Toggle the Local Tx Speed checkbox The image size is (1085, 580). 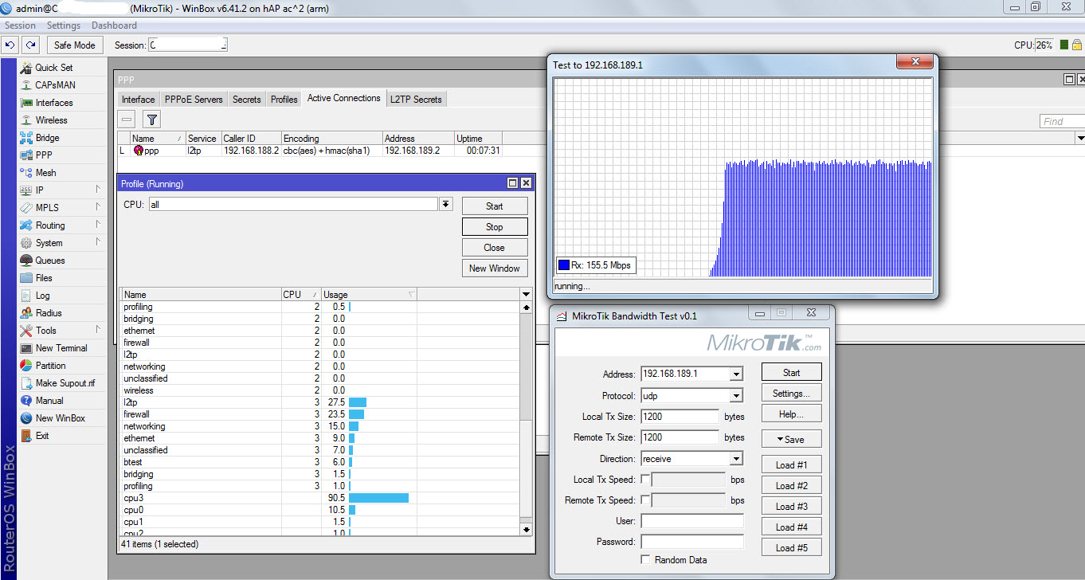coord(646,479)
